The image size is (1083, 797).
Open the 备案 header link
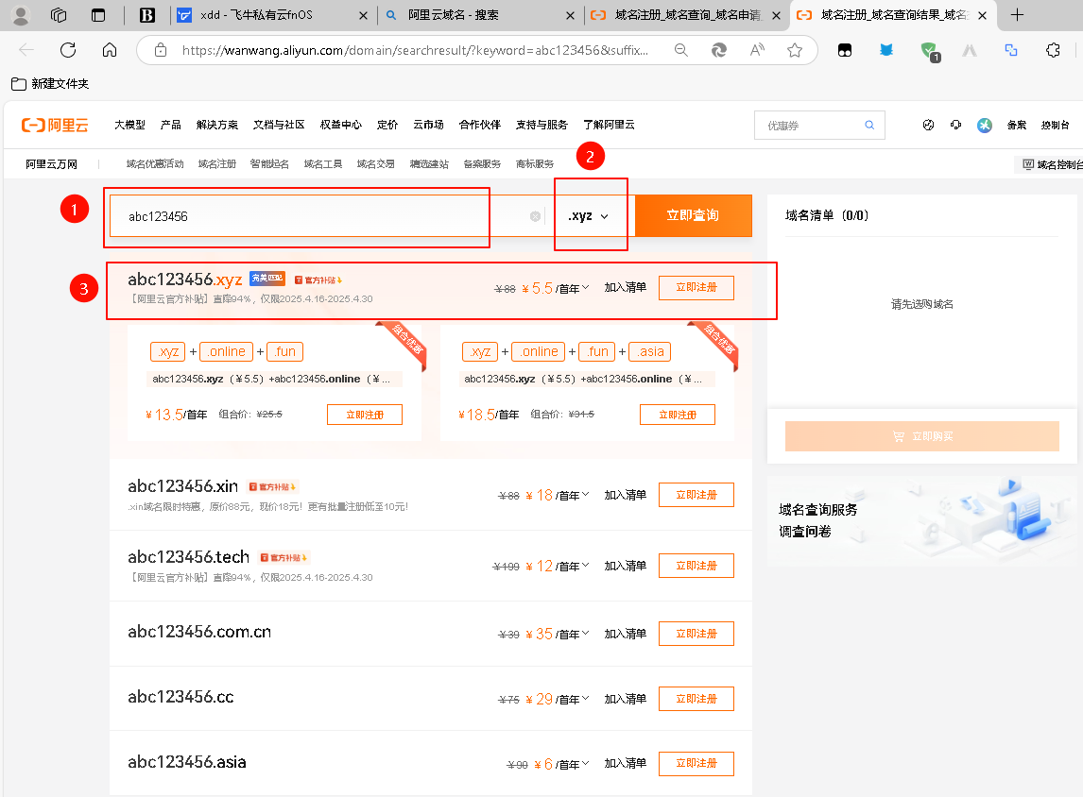(1016, 125)
